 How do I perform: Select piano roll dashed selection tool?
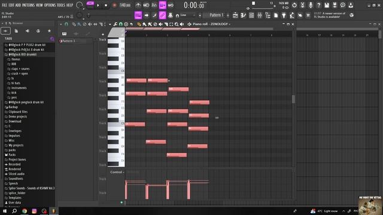(171, 24)
